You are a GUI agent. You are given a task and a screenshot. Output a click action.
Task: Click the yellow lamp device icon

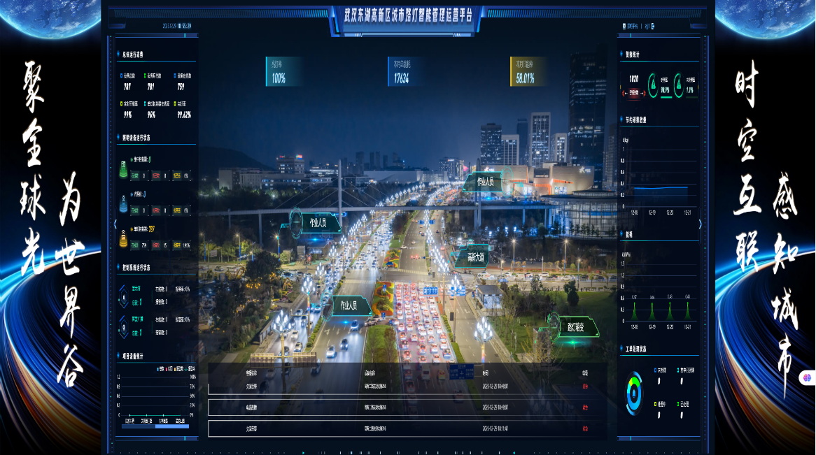[x=123, y=239]
